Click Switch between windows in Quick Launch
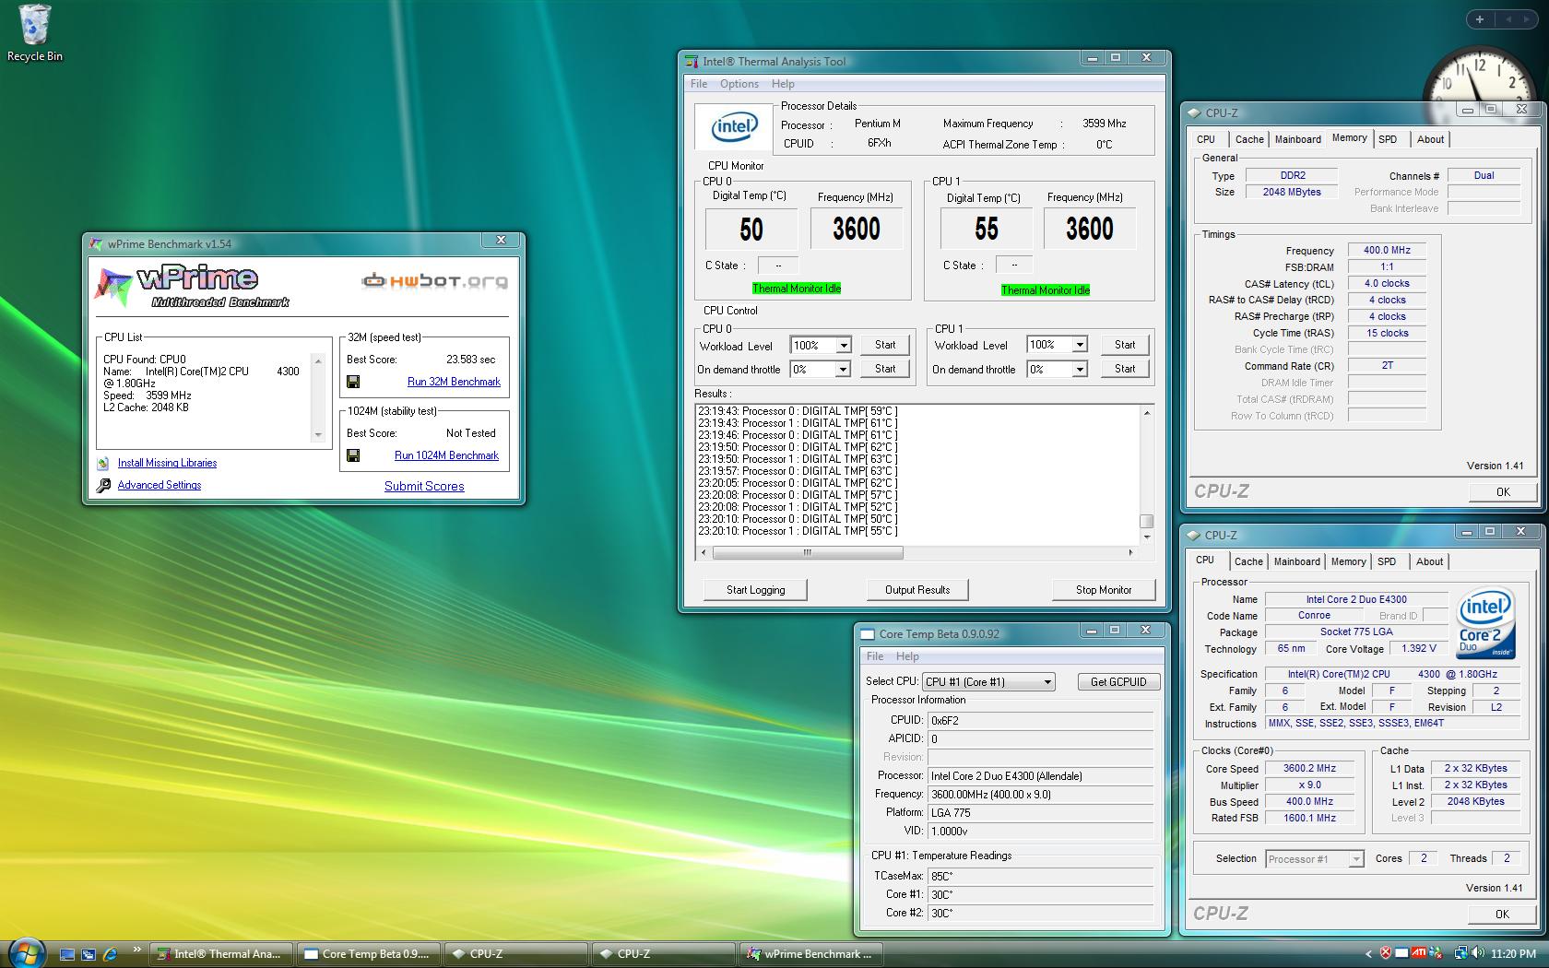Image resolution: width=1549 pixels, height=968 pixels. click(89, 954)
